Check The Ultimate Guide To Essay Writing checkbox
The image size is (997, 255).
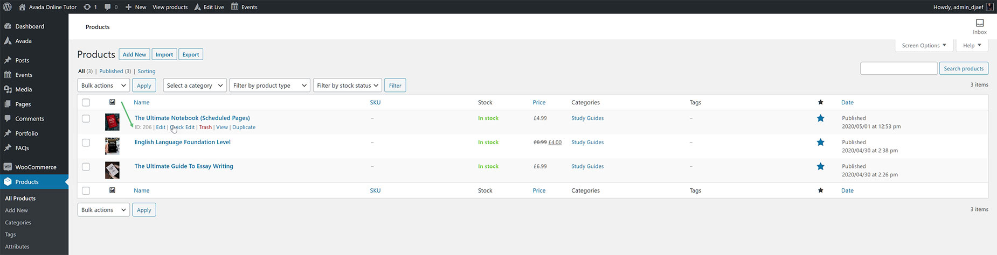click(x=86, y=167)
